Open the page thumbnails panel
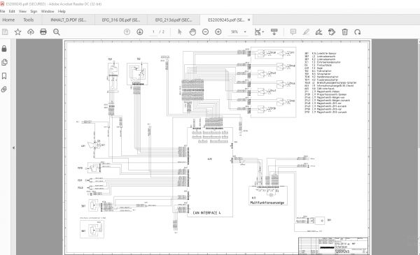The height and width of the screenshot is (255, 420). coord(4,63)
